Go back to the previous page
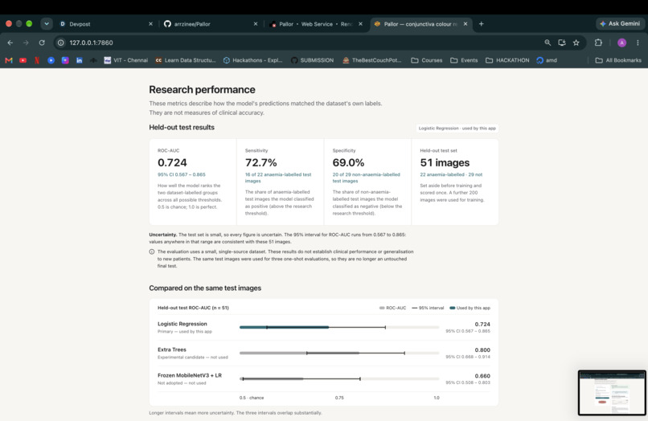 [x=10, y=43]
